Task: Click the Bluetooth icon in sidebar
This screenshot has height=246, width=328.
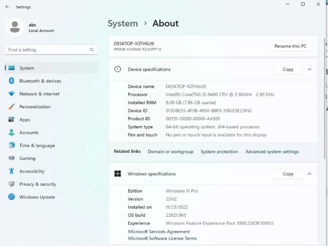Action: pyautogui.click(x=11, y=81)
